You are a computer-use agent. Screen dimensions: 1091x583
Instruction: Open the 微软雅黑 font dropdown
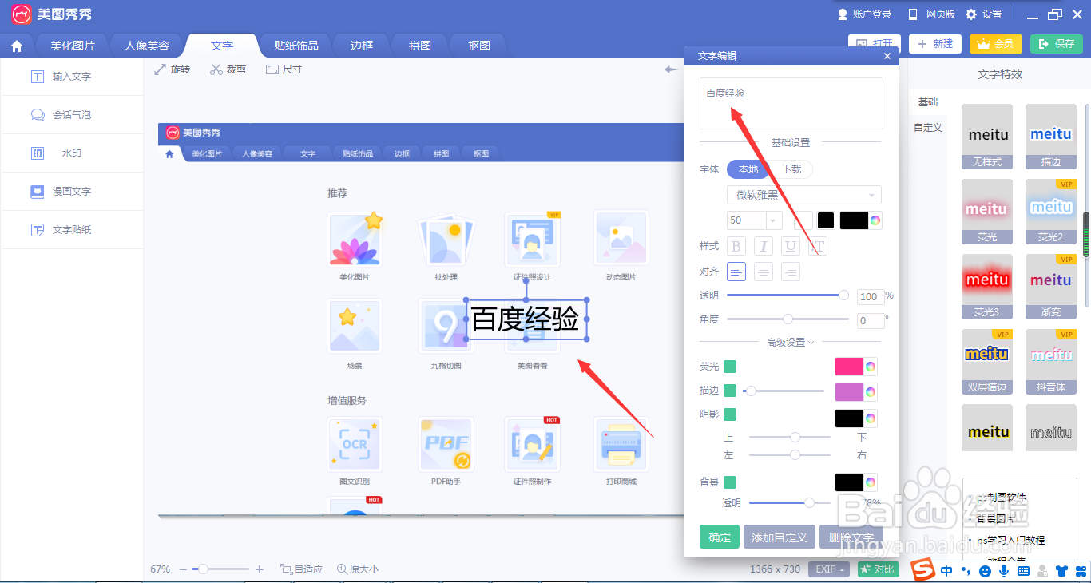(x=804, y=195)
